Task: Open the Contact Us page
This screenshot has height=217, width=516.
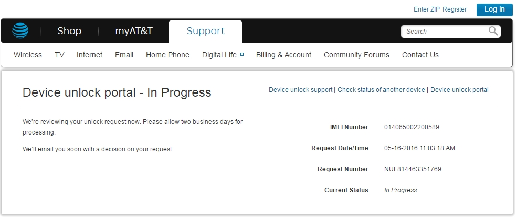Action: (420, 55)
